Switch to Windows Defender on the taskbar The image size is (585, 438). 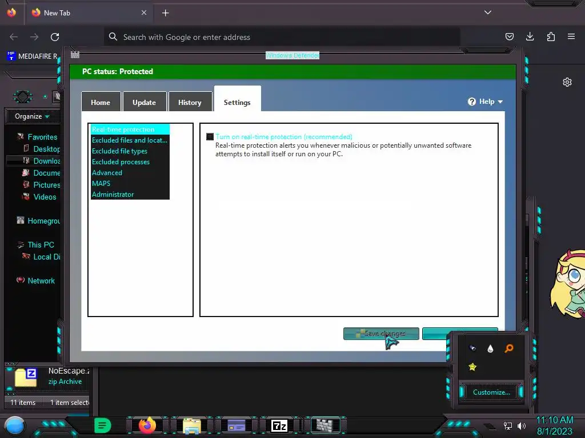324,425
